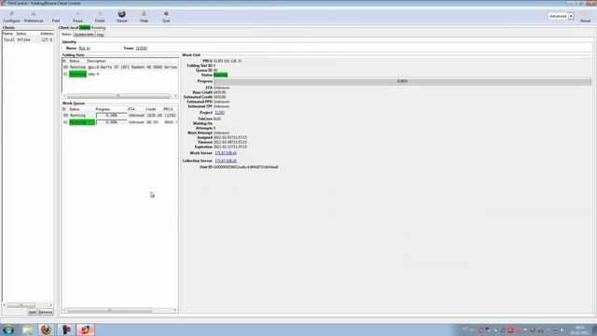Image resolution: width=597 pixels, height=336 pixels.
Task: Click right arrow of Work Queue scrollbar
Action: [x=175, y=310]
